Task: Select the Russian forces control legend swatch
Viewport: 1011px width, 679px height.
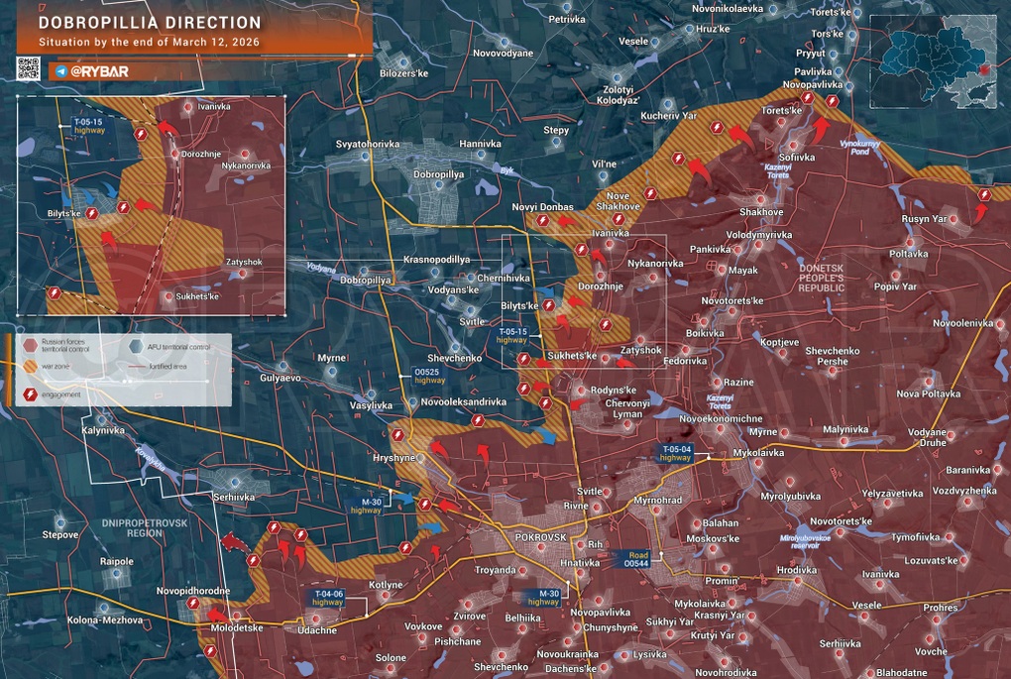Action: tap(29, 346)
